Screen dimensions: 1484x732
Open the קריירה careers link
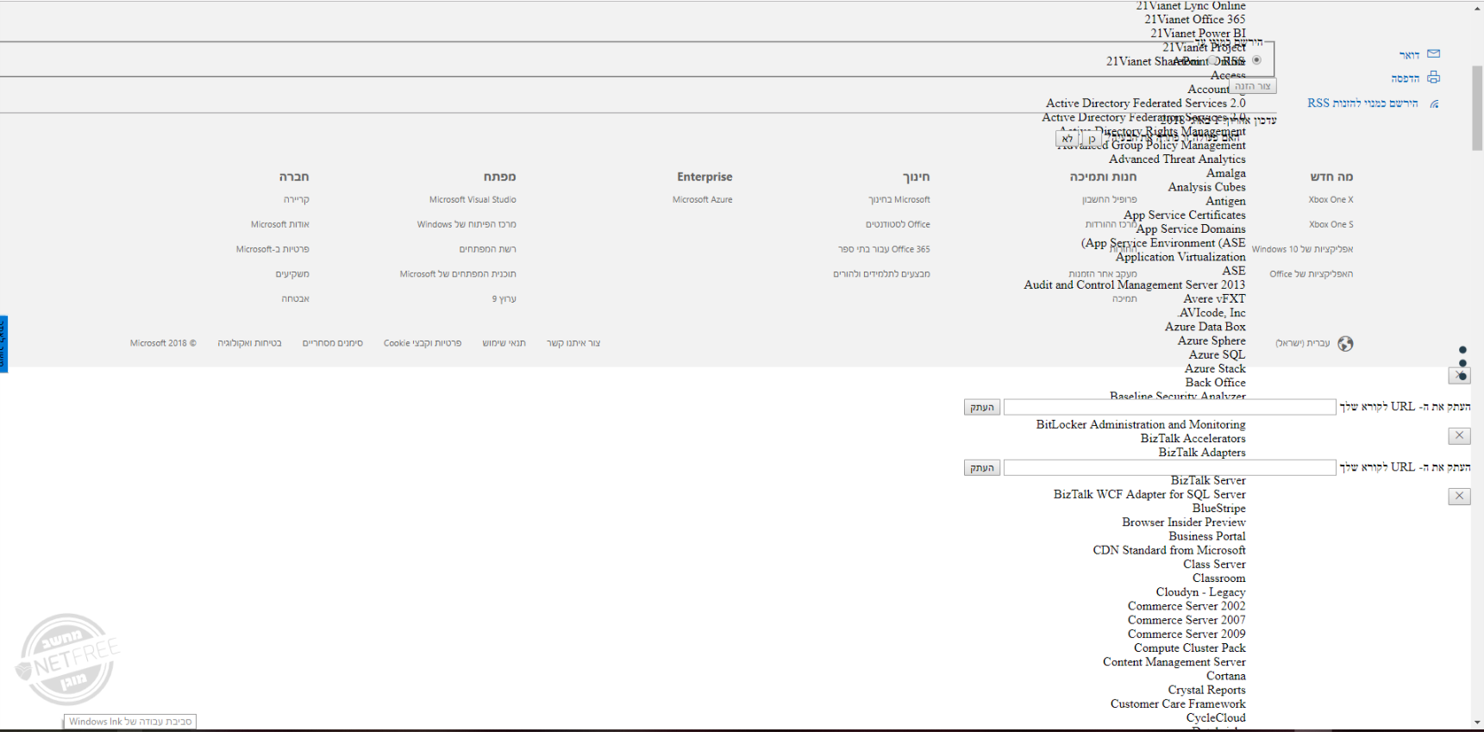296,200
